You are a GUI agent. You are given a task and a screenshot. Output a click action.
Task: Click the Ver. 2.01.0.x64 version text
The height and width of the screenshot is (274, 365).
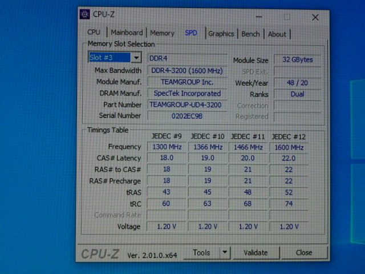tap(152, 255)
